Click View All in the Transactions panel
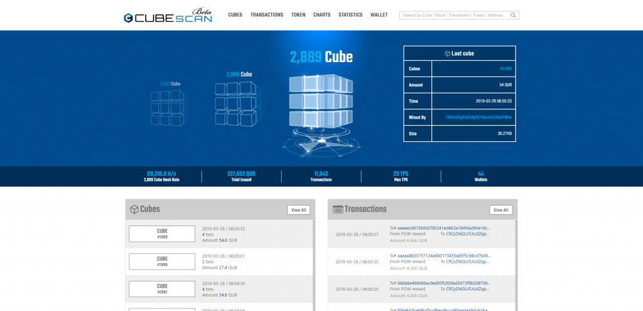The width and height of the screenshot is (643, 311). 500,210
